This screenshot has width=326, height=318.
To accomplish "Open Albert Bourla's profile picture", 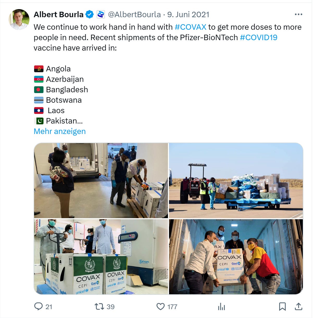I will (19, 20).
